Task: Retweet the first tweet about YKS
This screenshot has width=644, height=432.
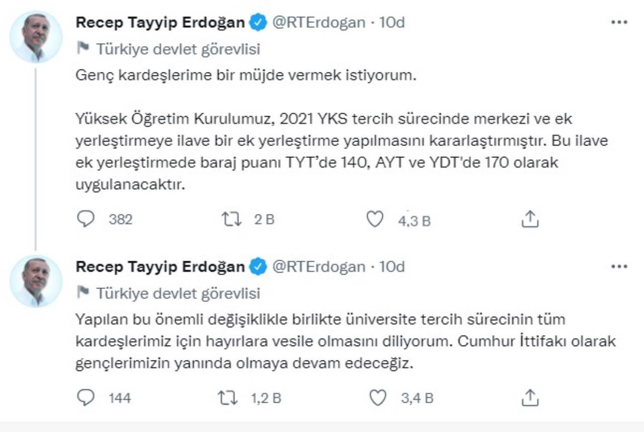Action: click(x=231, y=219)
